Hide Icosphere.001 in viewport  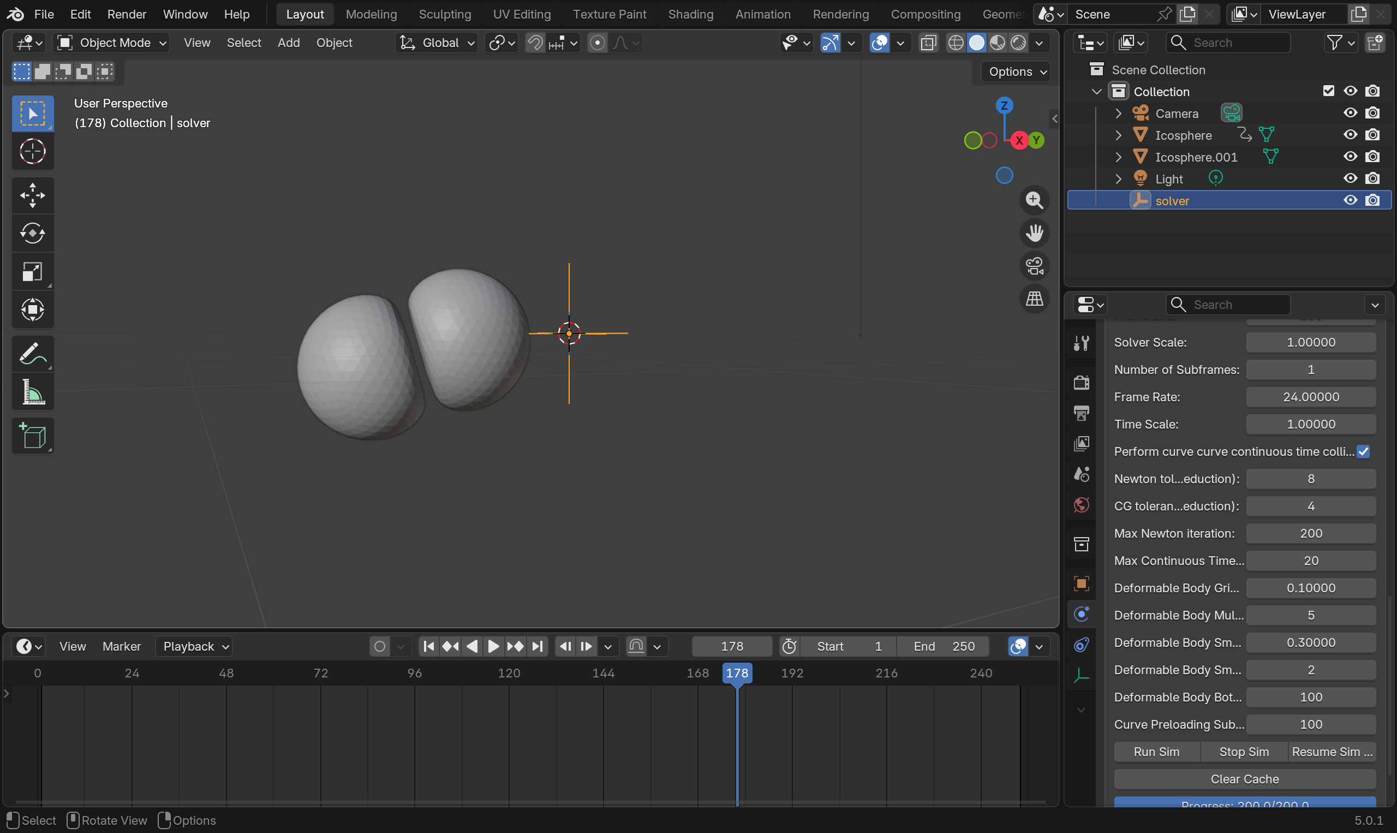1350,157
